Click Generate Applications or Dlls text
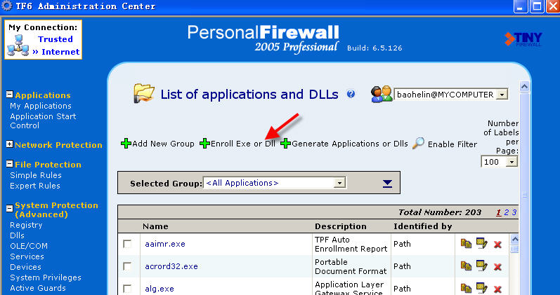The image size is (560, 295). pos(350,144)
